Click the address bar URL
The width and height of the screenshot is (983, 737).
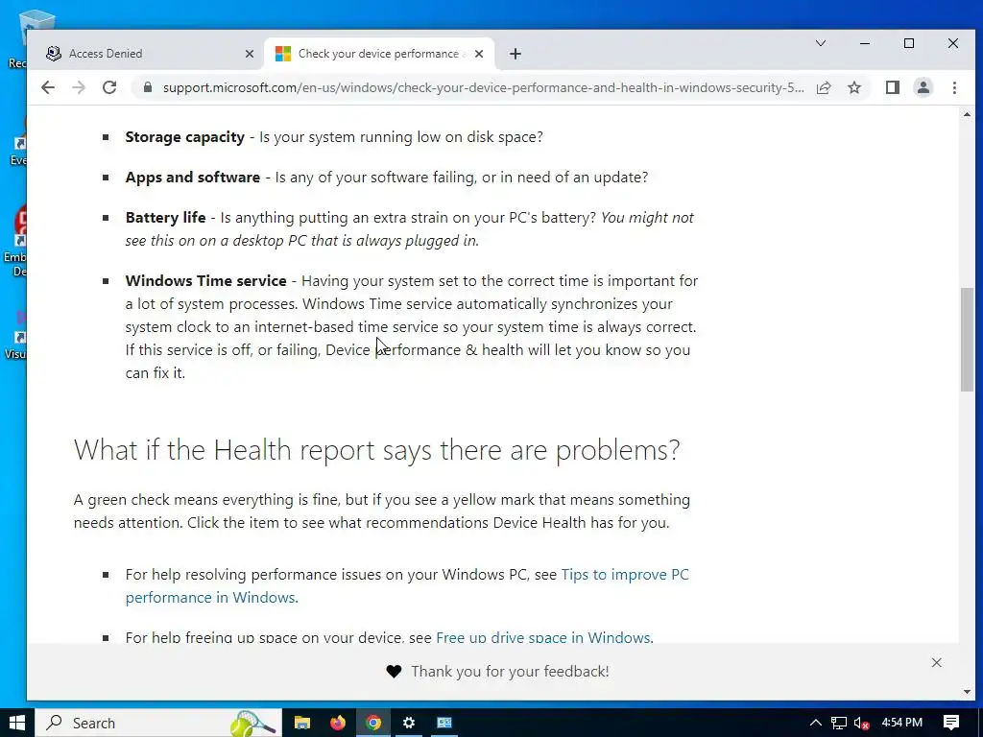tap(483, 87)
